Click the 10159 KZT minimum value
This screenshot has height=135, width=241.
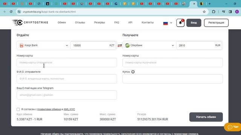(71, 119)
